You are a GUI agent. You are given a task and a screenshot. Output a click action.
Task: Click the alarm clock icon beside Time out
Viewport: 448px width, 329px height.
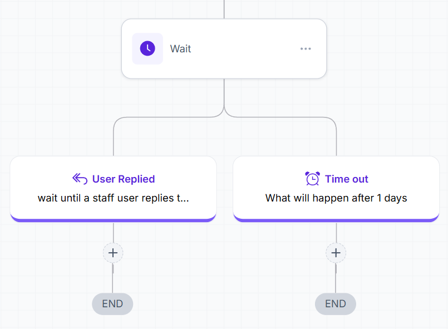313,179
